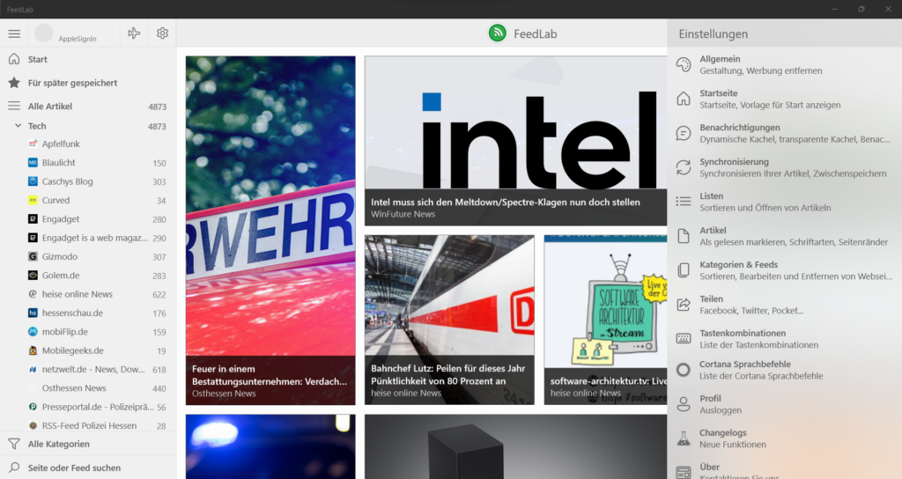Click the AppleSignIn profile avatar

click(44, 33)
